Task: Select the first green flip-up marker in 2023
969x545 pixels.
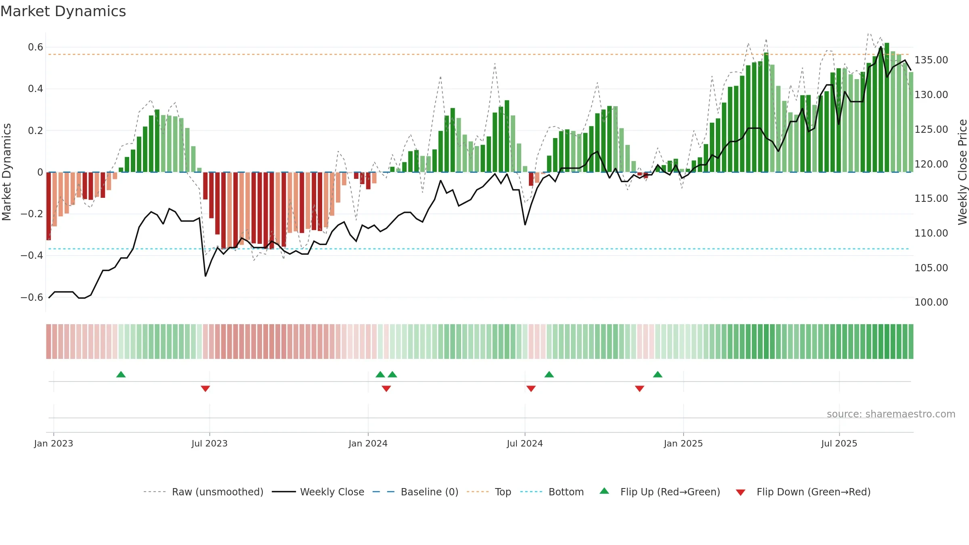Action: (121, 374)
